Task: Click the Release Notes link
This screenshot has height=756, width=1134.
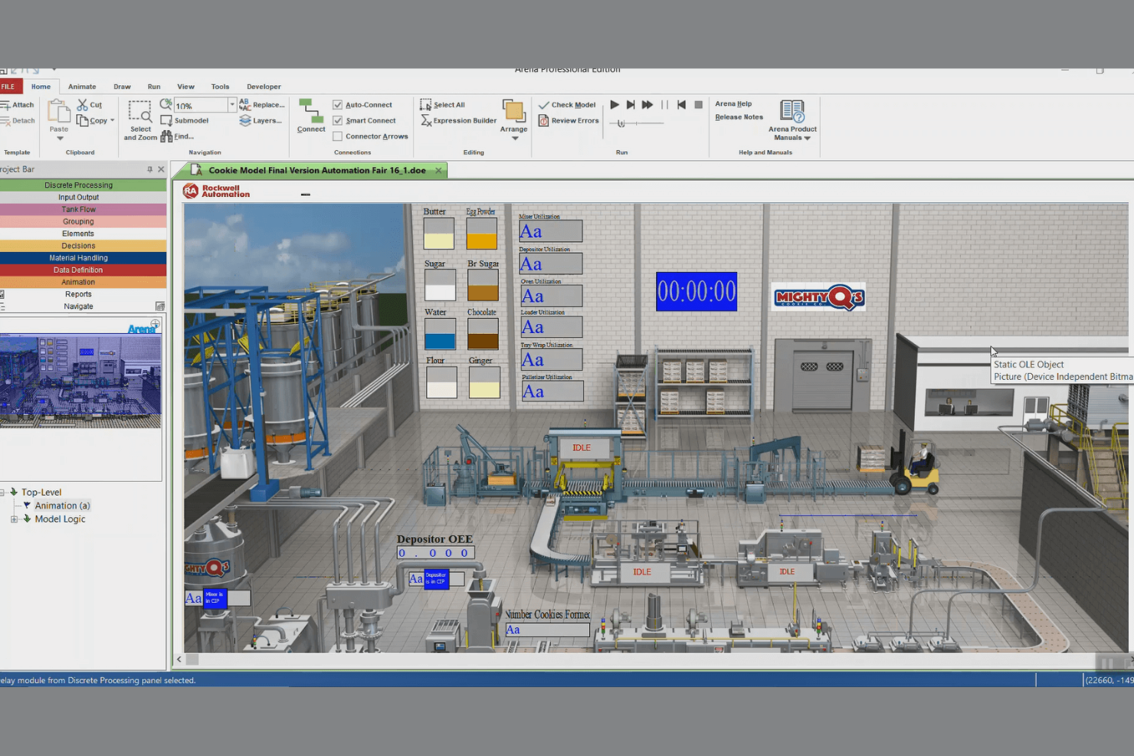Action: click(x=738, y=116)
